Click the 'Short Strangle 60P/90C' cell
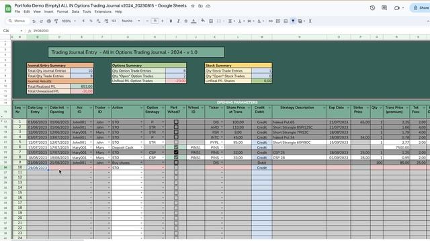This screenshot has width=430, height=241. point(300,143)
